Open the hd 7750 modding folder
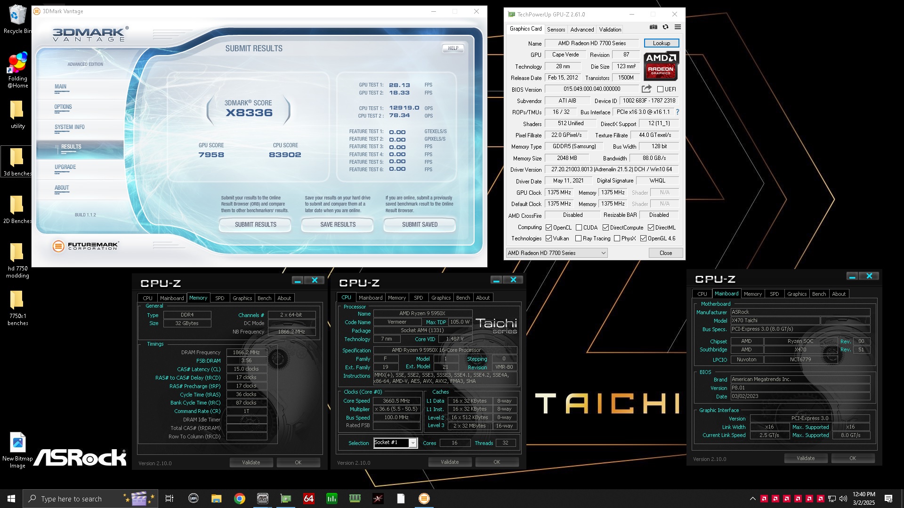This screenshot has width=904, height=508. point(17,260)
